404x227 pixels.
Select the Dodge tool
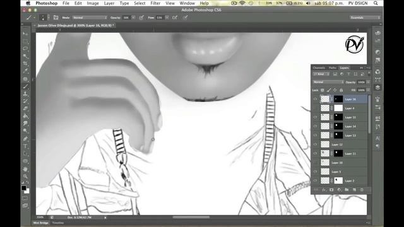[x=25, y=131]
